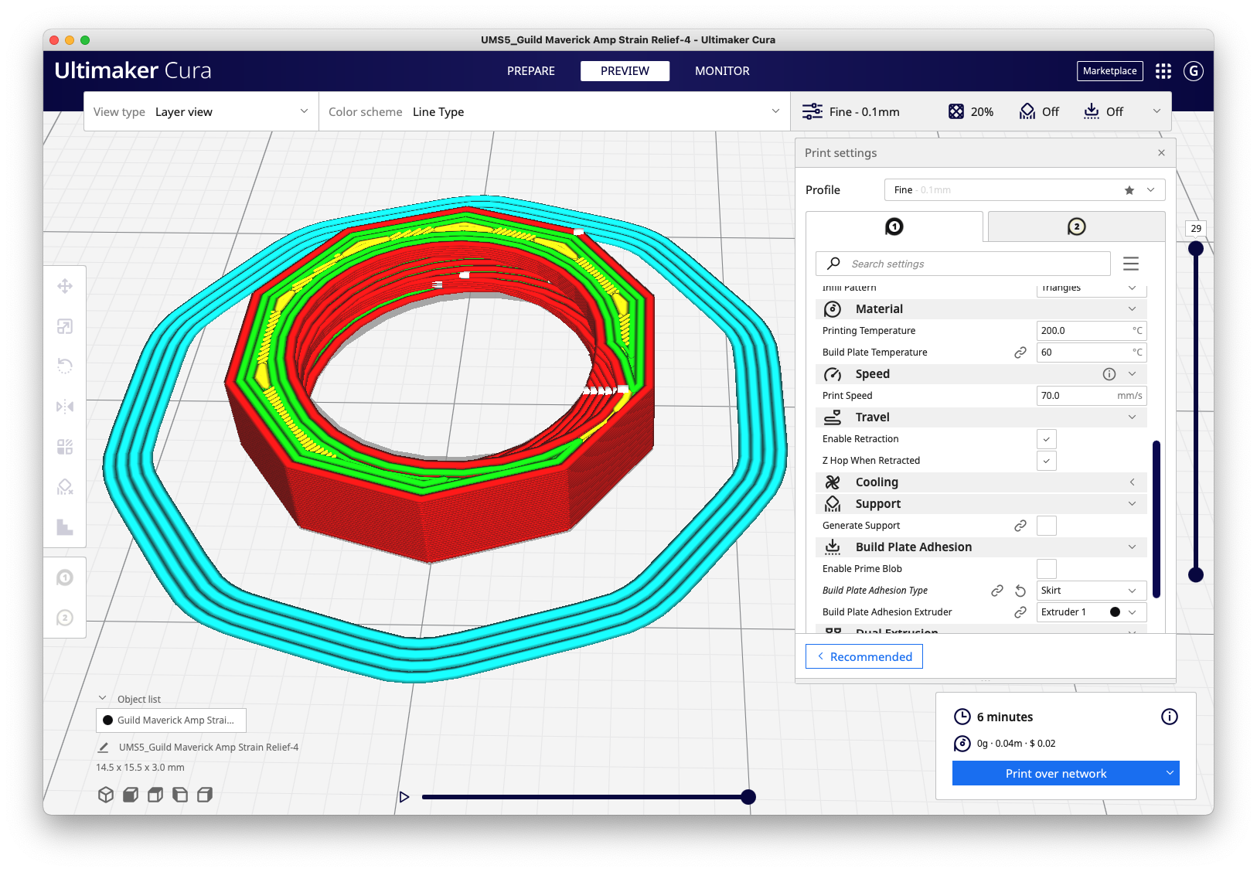
Task: Switch to the PREPARE stage
Action: pos(531,71)
